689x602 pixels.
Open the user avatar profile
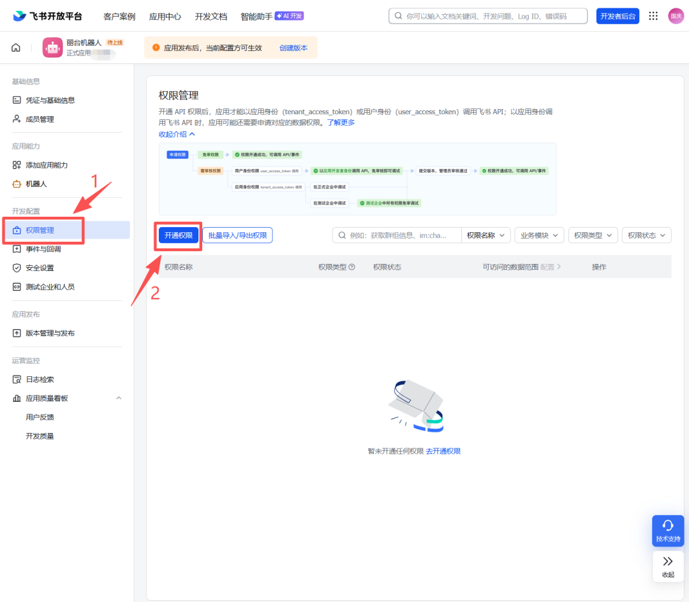676,16
